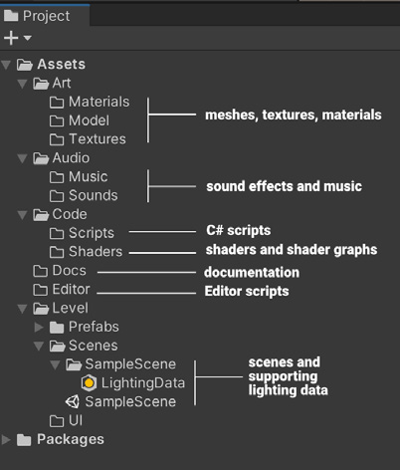400x470 pixels.
Task: Click the plus create-asset icon
Action: click(11, 38)
